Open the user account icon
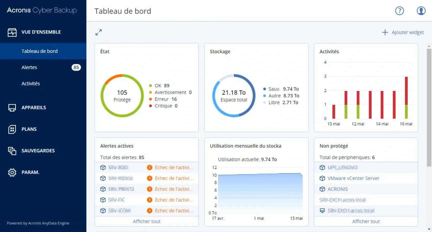This screenshot has height=232, width=432. click(x=421, y=11)
